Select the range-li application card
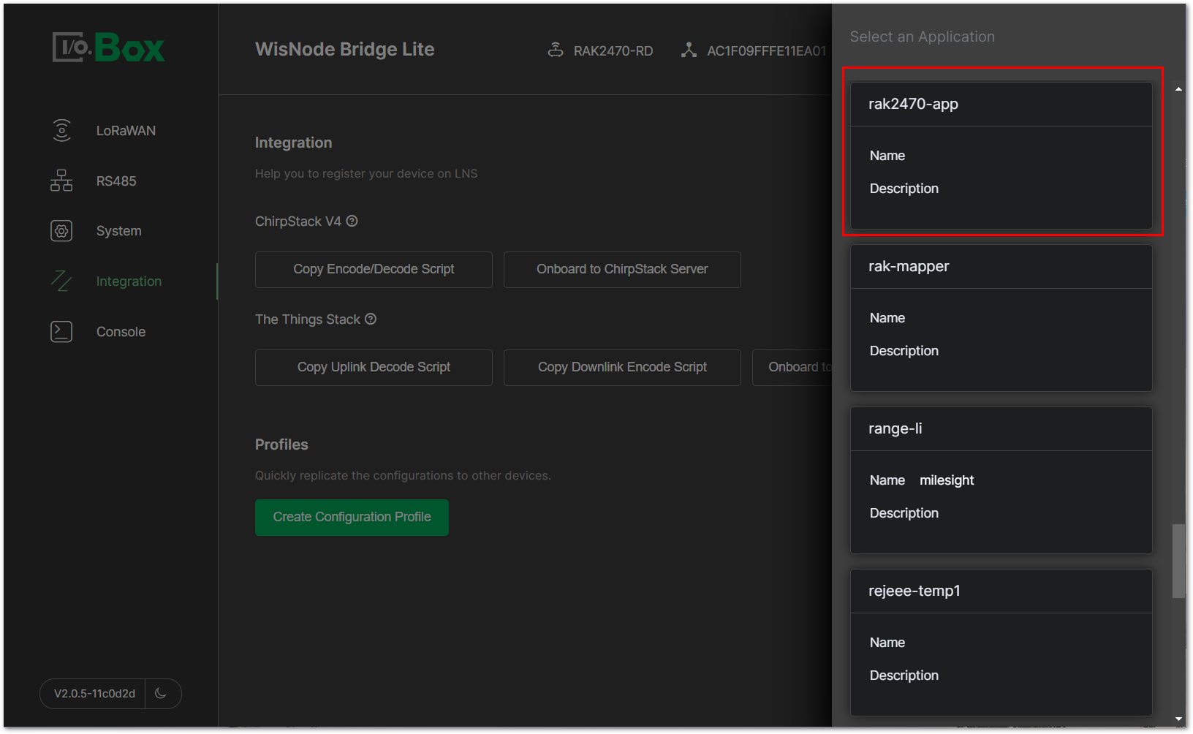Screen dimensions: 1193x734 tap(1001, 480)
